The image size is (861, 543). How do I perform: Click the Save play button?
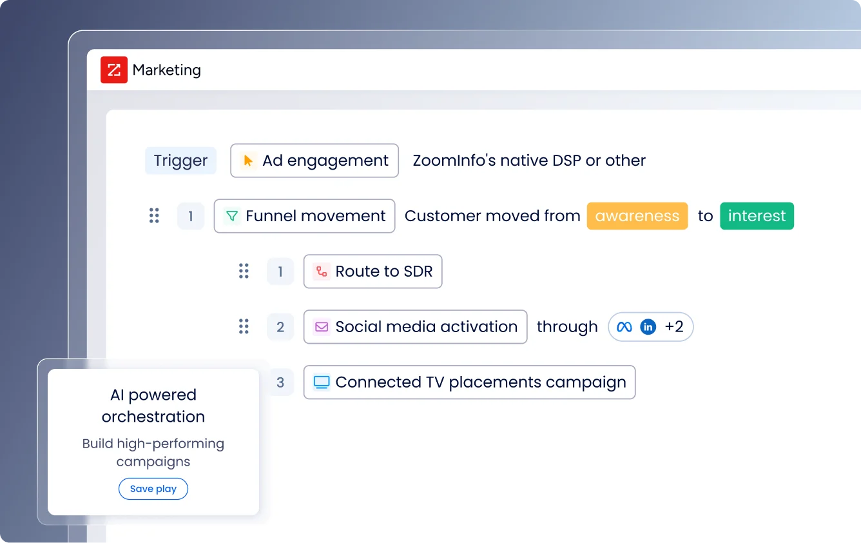pos(153,488)
